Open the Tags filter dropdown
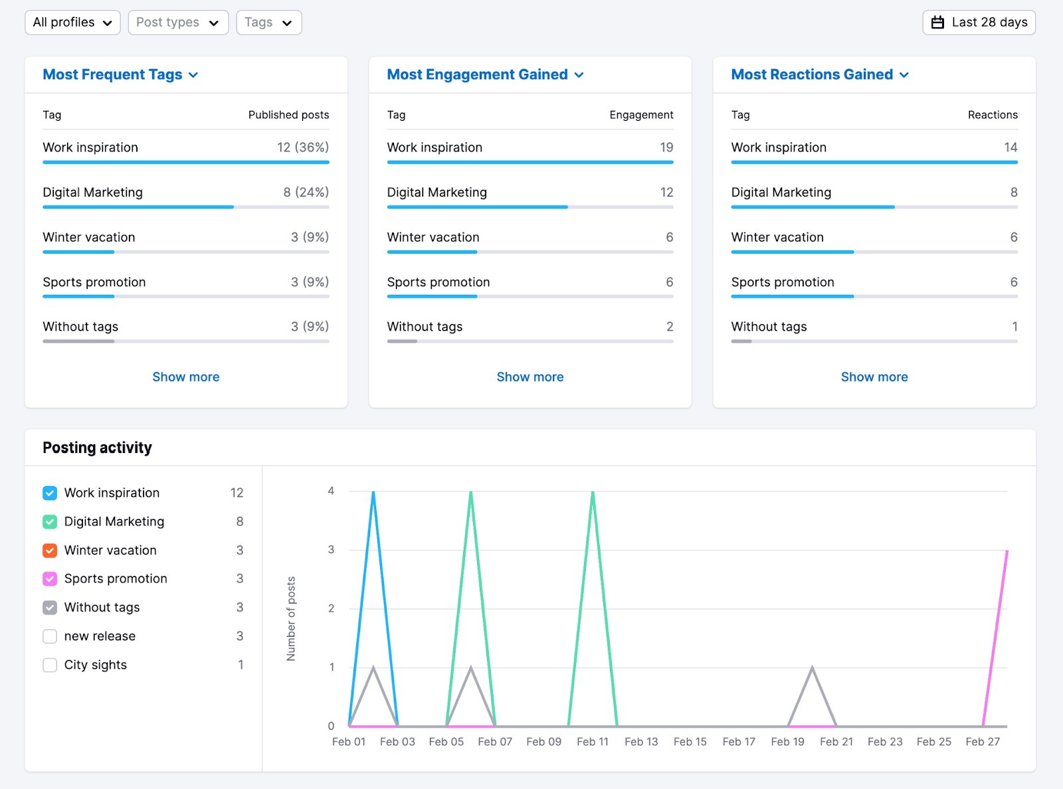1063x789 pixels. (268, 22)
